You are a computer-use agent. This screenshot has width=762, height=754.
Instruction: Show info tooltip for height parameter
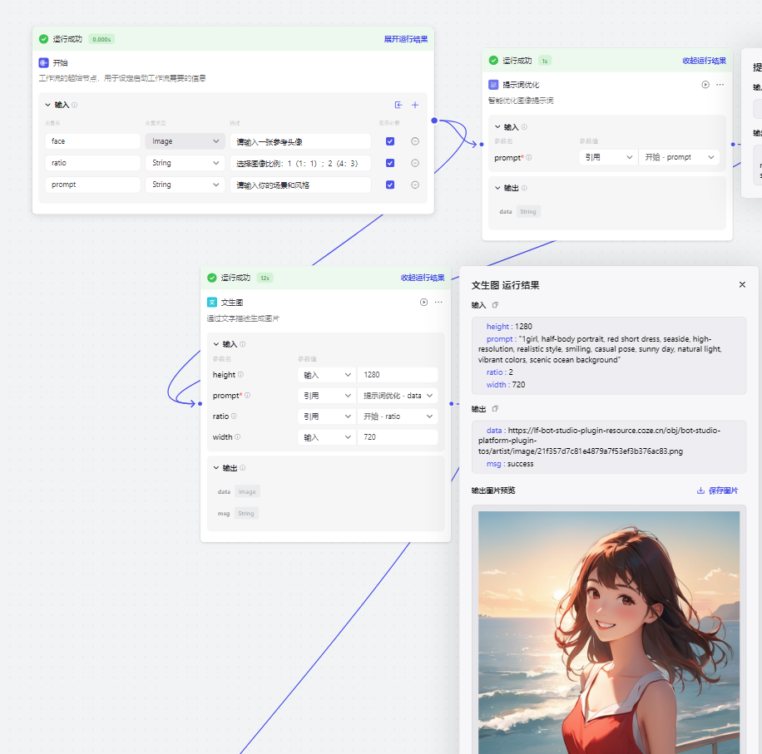[240, 374]
